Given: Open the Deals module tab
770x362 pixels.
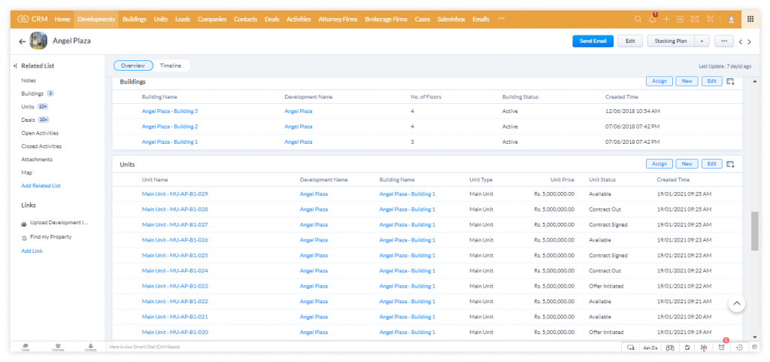Looking at the screenshot, I should click(x=271, y=19).
